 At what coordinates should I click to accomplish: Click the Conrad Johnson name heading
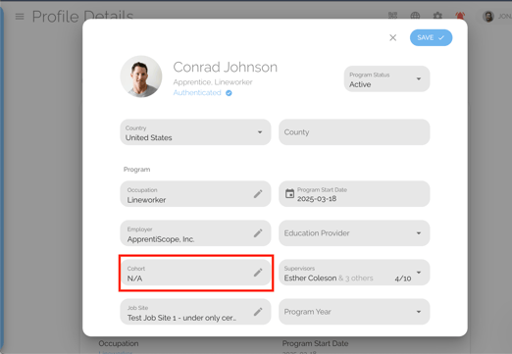226,68
